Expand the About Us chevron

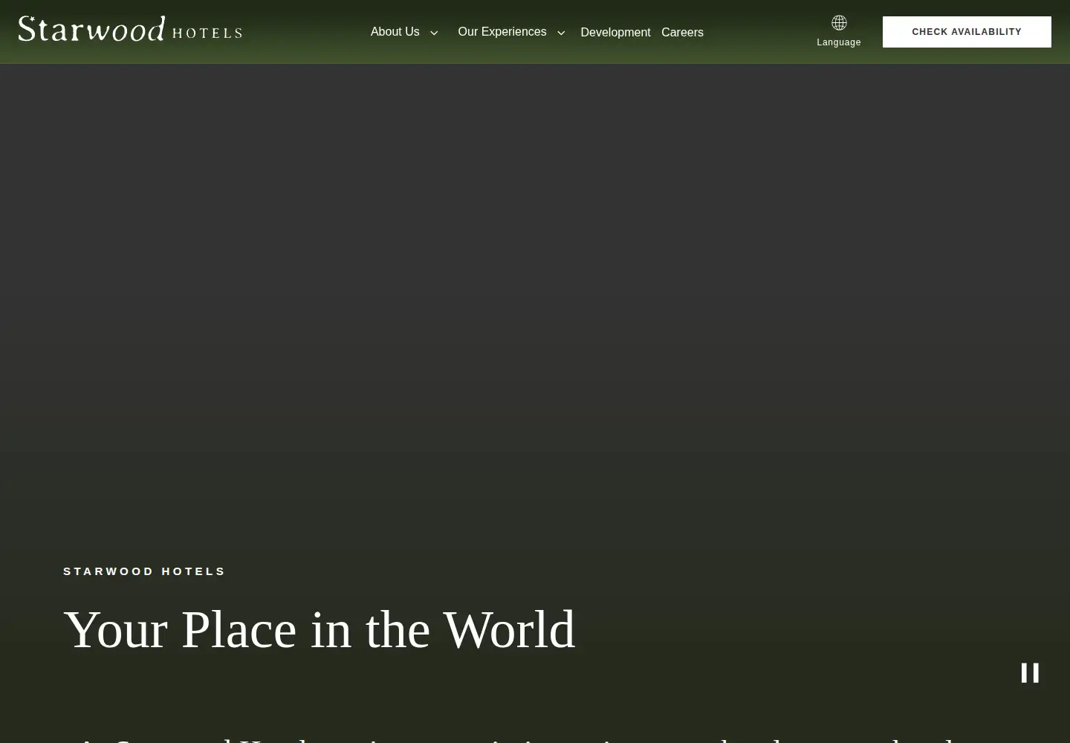tap(434, 33)
